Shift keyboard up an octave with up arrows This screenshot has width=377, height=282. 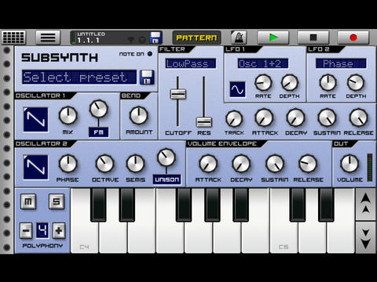pyautogui.click(x=365, y=204)
